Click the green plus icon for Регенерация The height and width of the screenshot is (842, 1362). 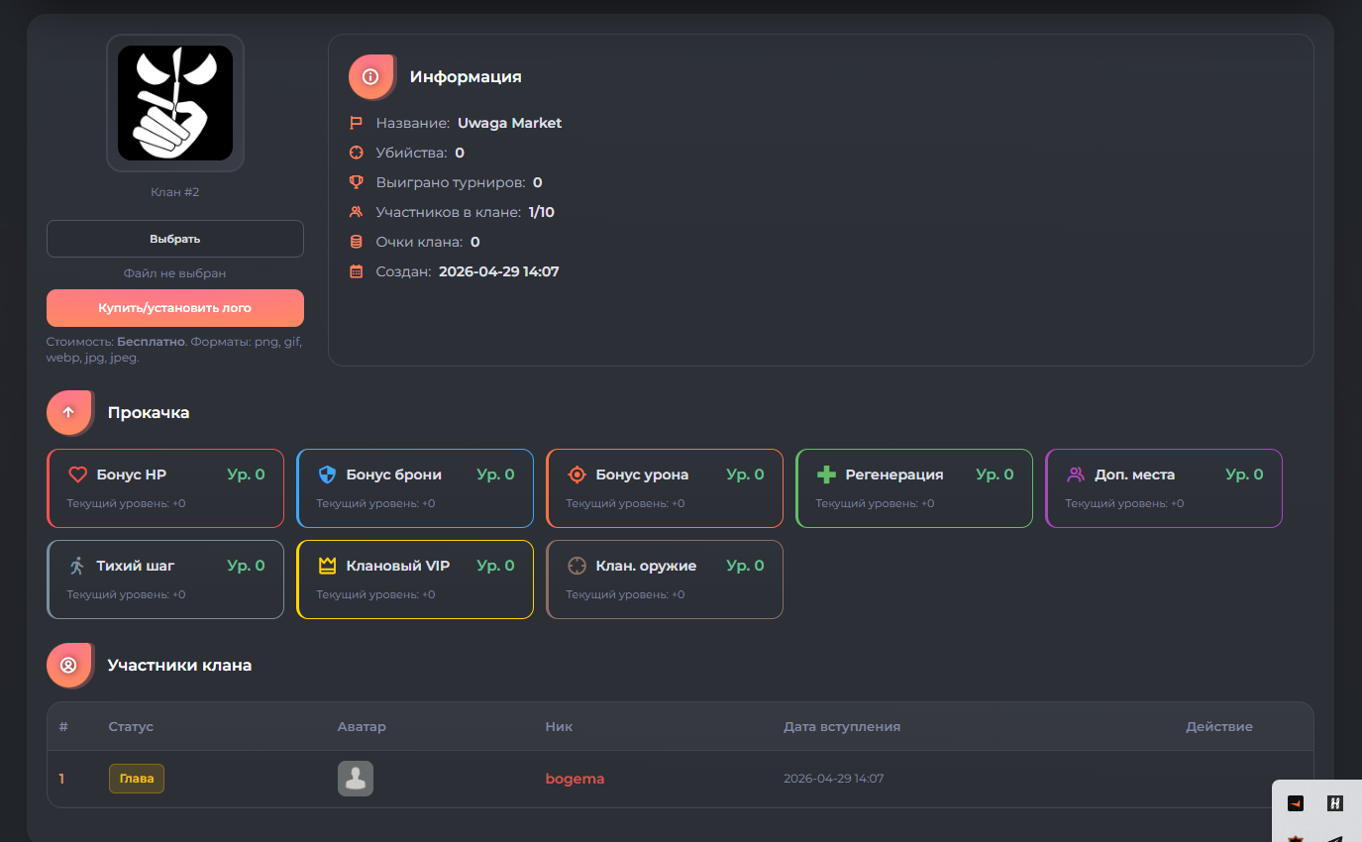tap(827, 474)
